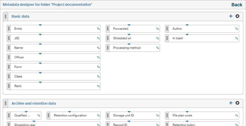Expand the arrow above the Name field
The image size is (246, 126).
pos(40,44)
